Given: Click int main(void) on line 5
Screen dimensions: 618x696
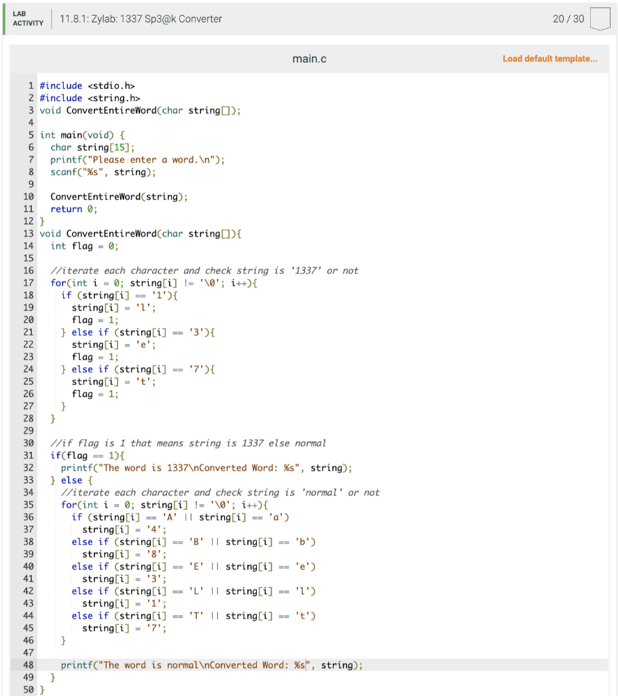Looking at the screenshot, I should 82,135.
